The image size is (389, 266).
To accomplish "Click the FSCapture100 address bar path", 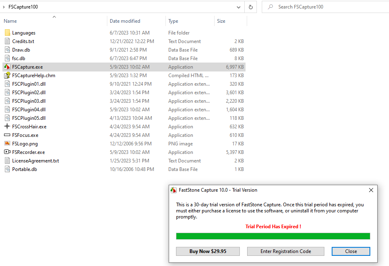I will coord(23,7).
